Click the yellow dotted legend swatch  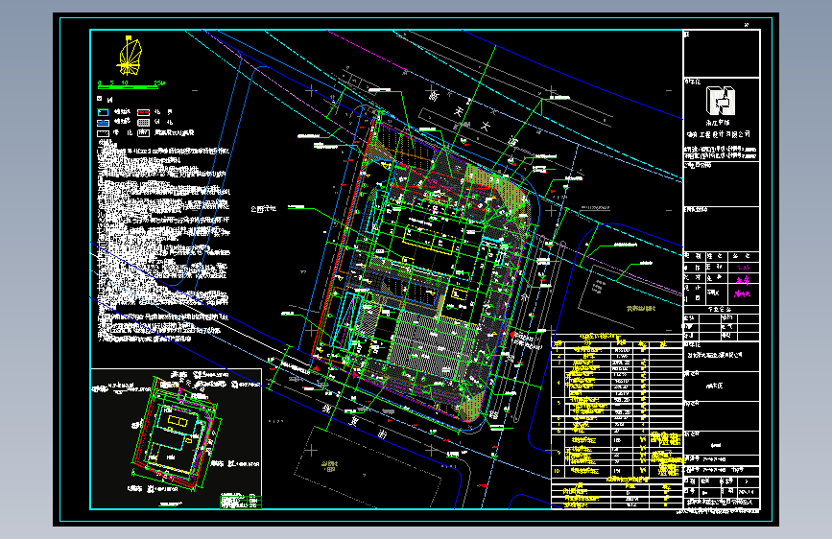tap(103, 133)
